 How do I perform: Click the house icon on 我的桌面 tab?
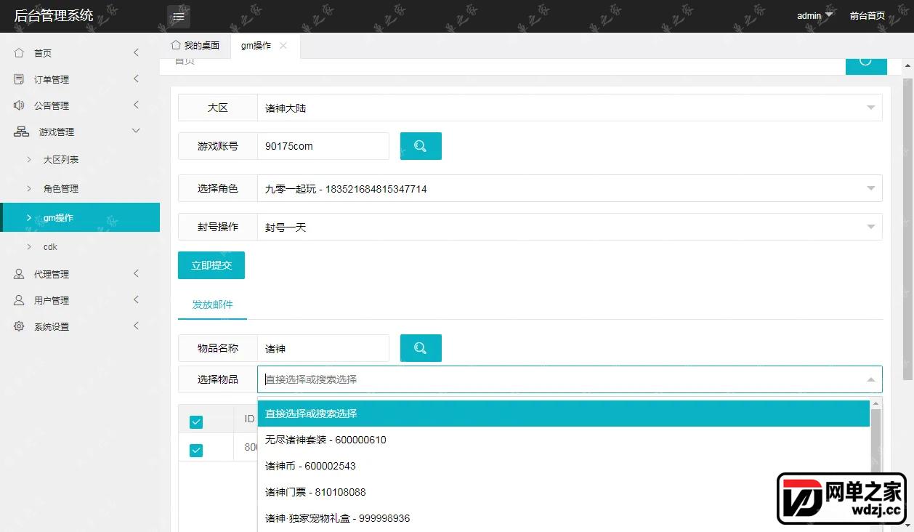point(175,45)
